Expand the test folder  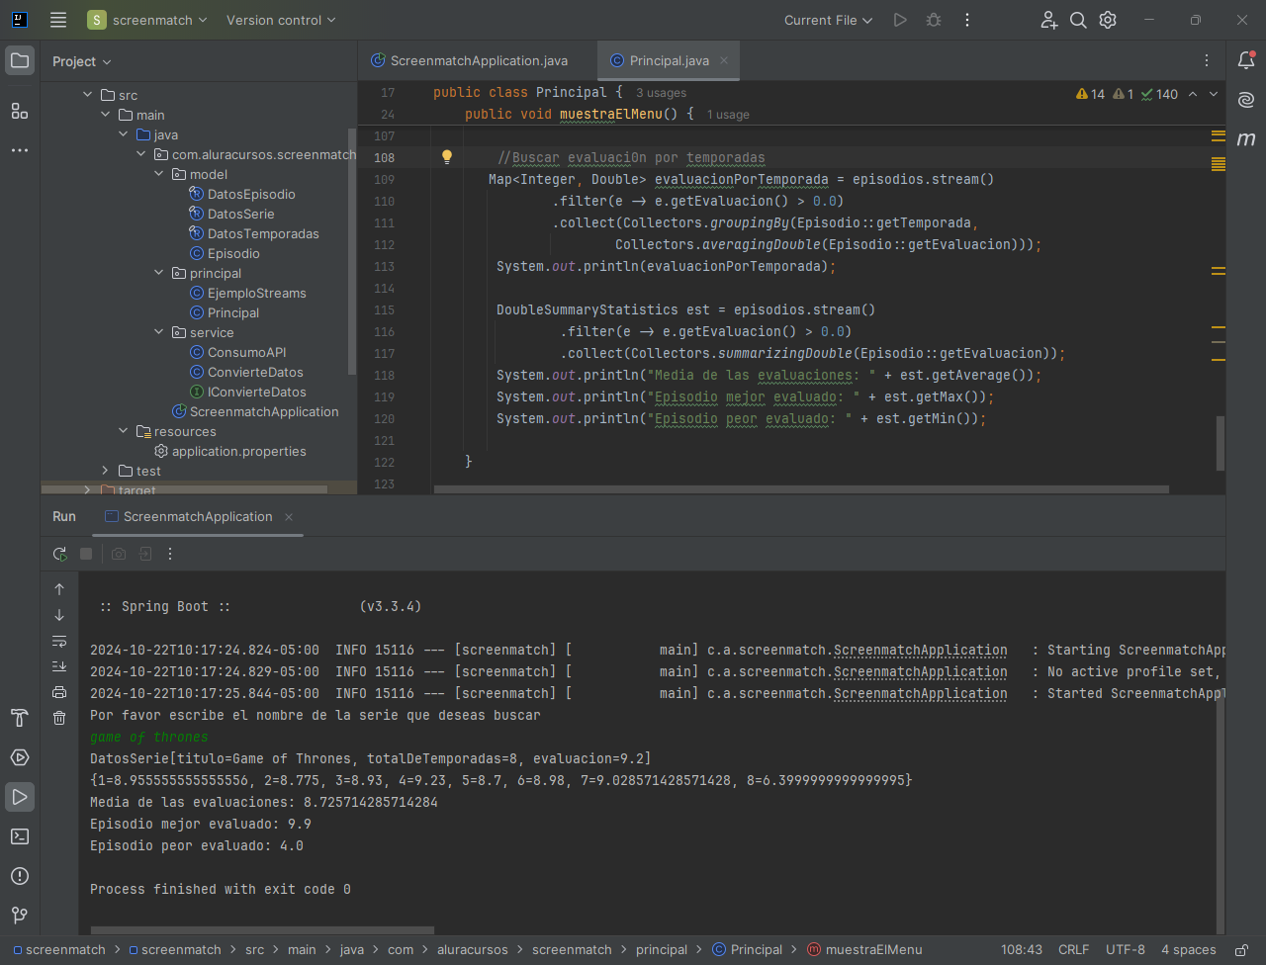(105, 471)
